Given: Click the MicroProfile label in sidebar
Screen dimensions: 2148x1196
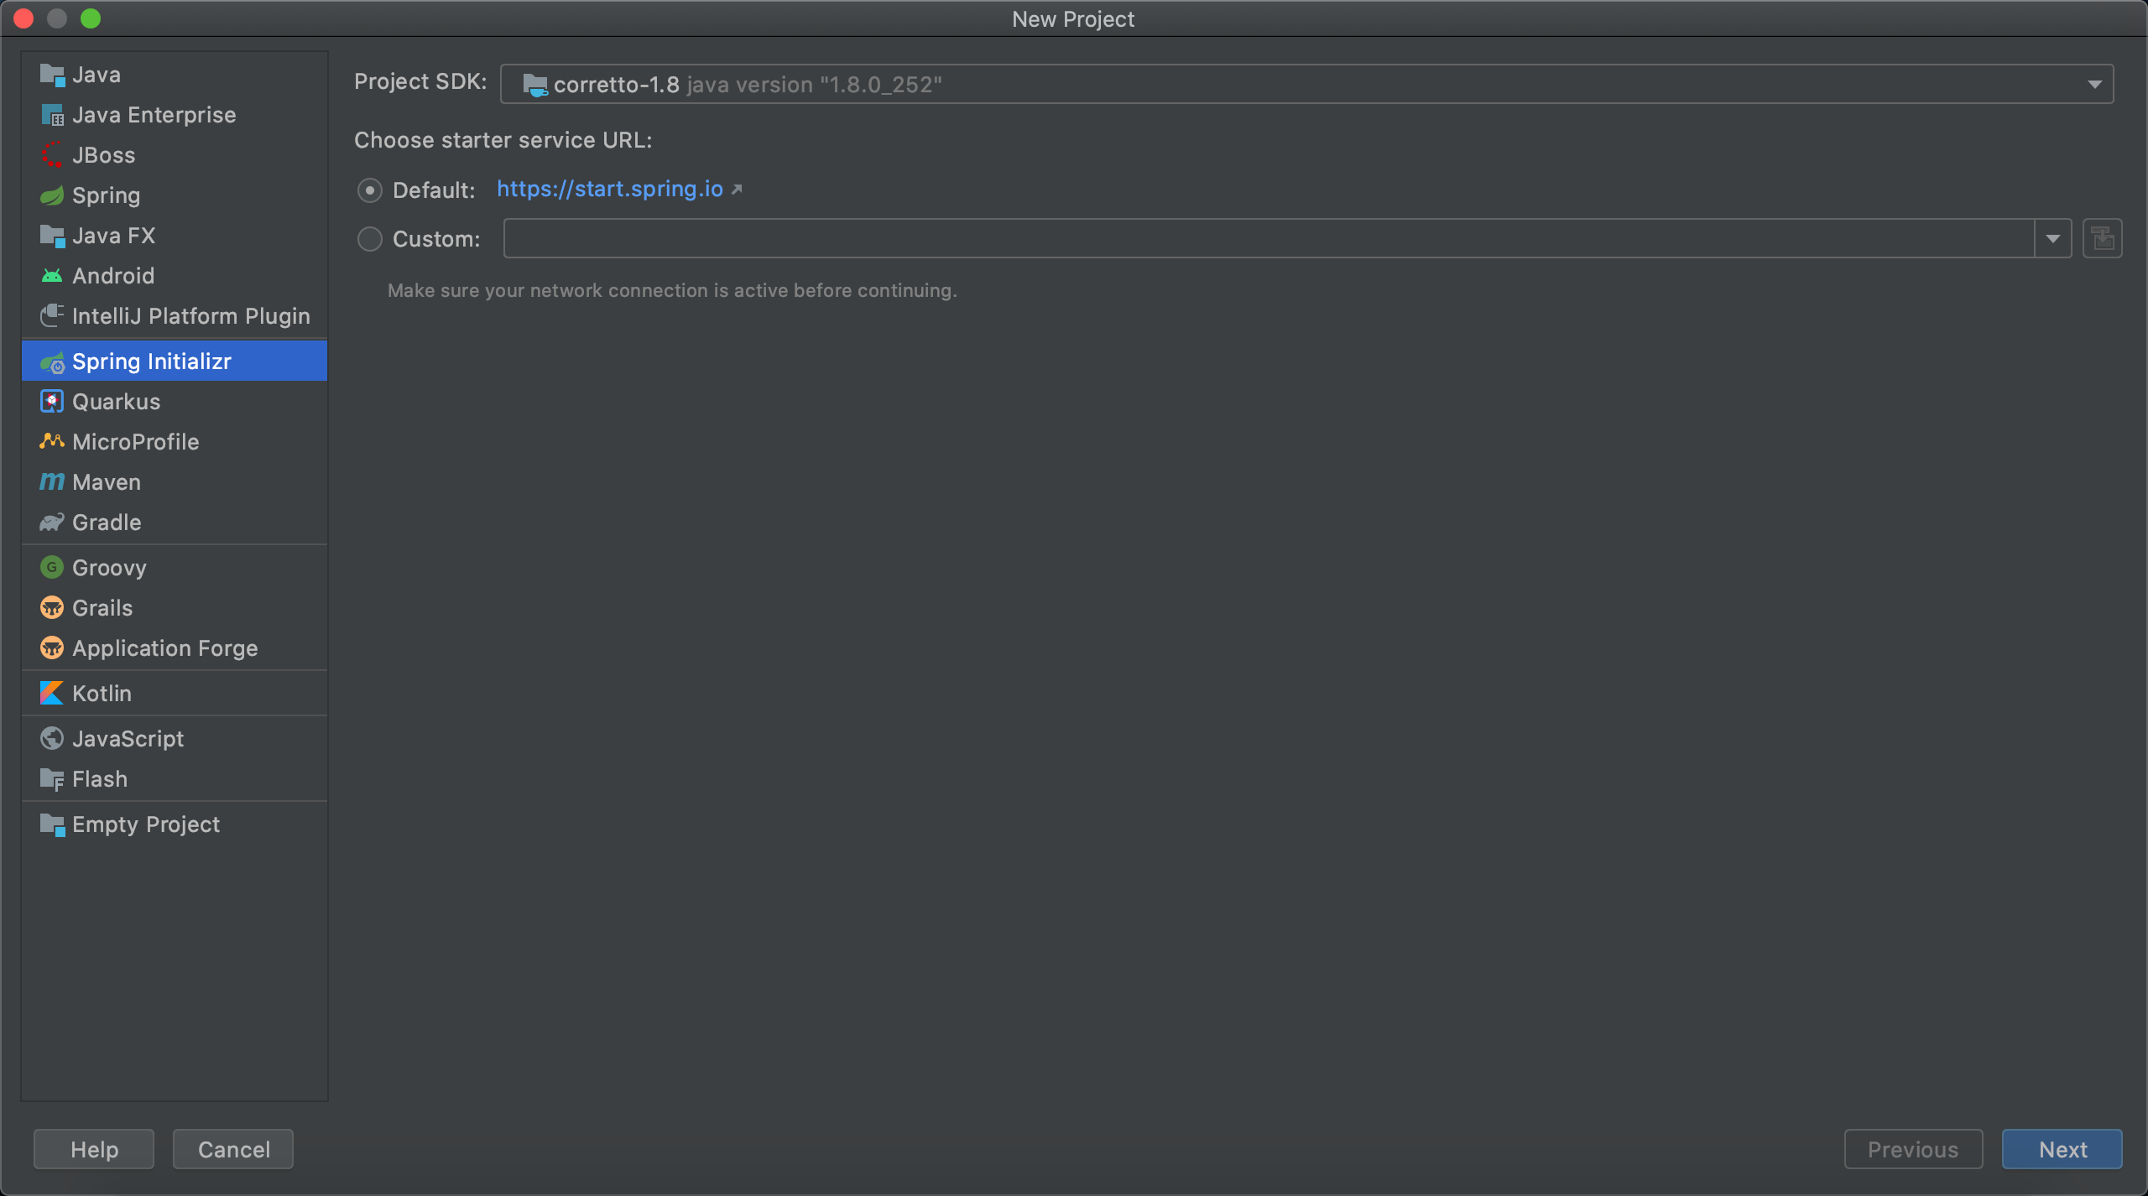Looking at the screenshot, I should [x=136, y=442].
